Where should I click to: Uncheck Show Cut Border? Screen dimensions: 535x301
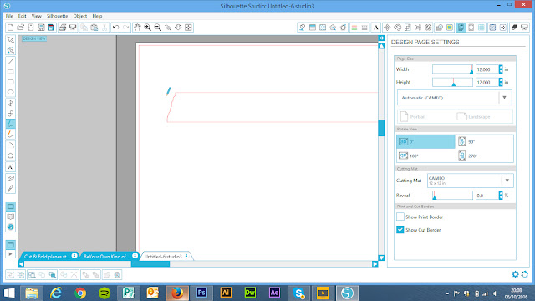pos(400,230)
